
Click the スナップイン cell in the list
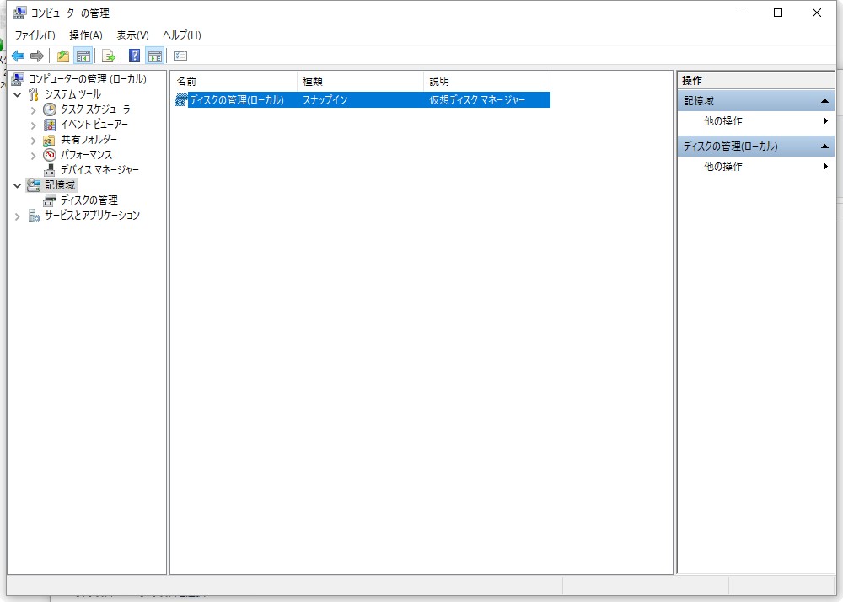tap(325, 100)
